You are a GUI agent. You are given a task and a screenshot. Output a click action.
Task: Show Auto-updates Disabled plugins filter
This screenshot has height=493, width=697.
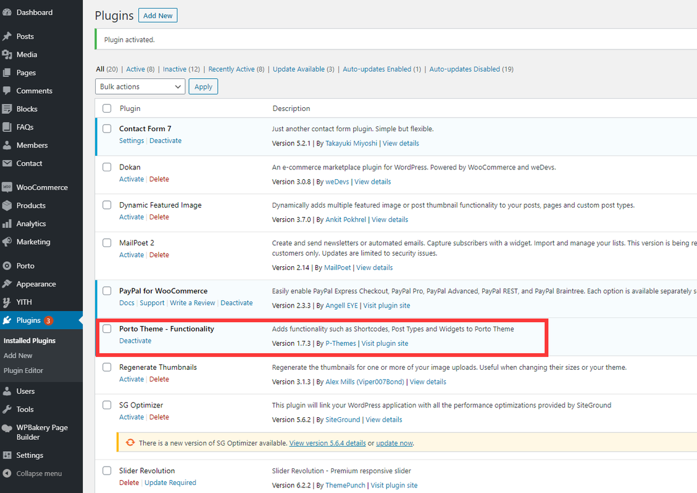464,69
